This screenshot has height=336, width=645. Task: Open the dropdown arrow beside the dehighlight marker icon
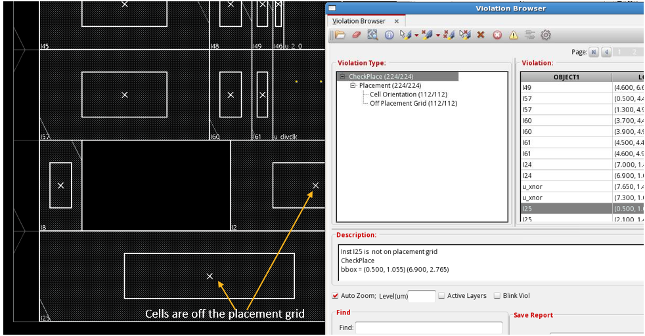(x=437, y=35)
